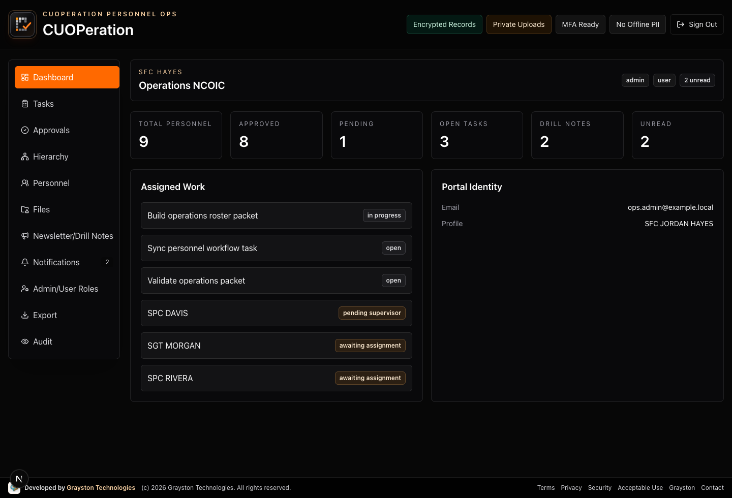Open the Drill Notes stat card
This screenshot has width=732, height=498.
click(x=577, y=135)
